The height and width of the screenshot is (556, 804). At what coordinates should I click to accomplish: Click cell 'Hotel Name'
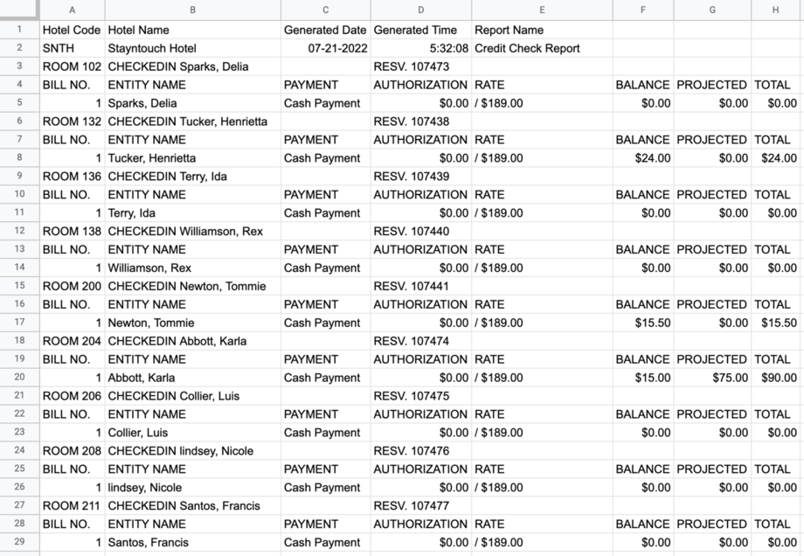[x=193, y=30]
